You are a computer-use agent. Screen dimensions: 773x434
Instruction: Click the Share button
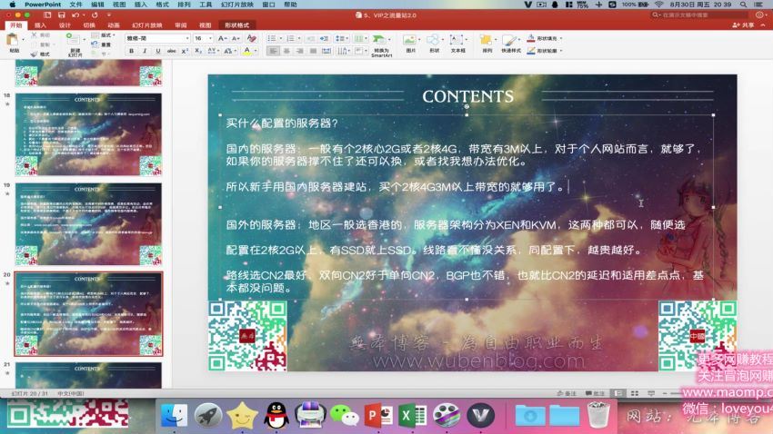pos(743,25)
